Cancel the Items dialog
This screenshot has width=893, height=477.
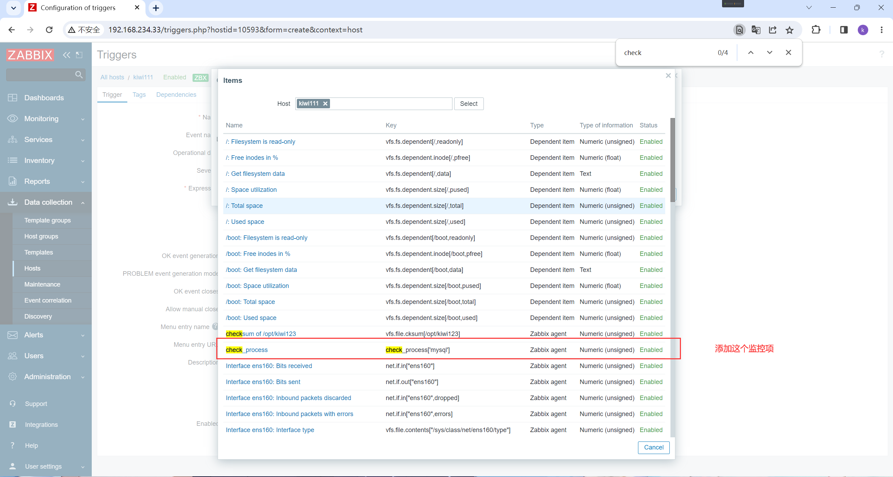click(x=654, y=447)
